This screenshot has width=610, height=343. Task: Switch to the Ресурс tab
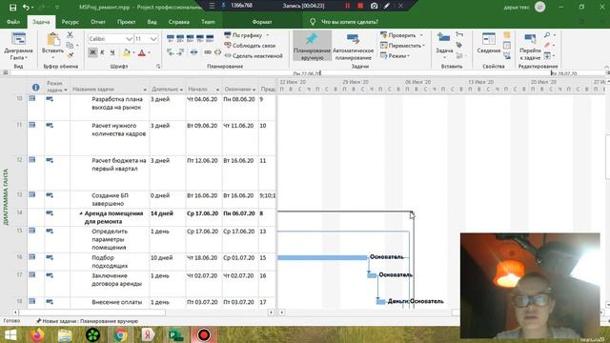[70, 22]
